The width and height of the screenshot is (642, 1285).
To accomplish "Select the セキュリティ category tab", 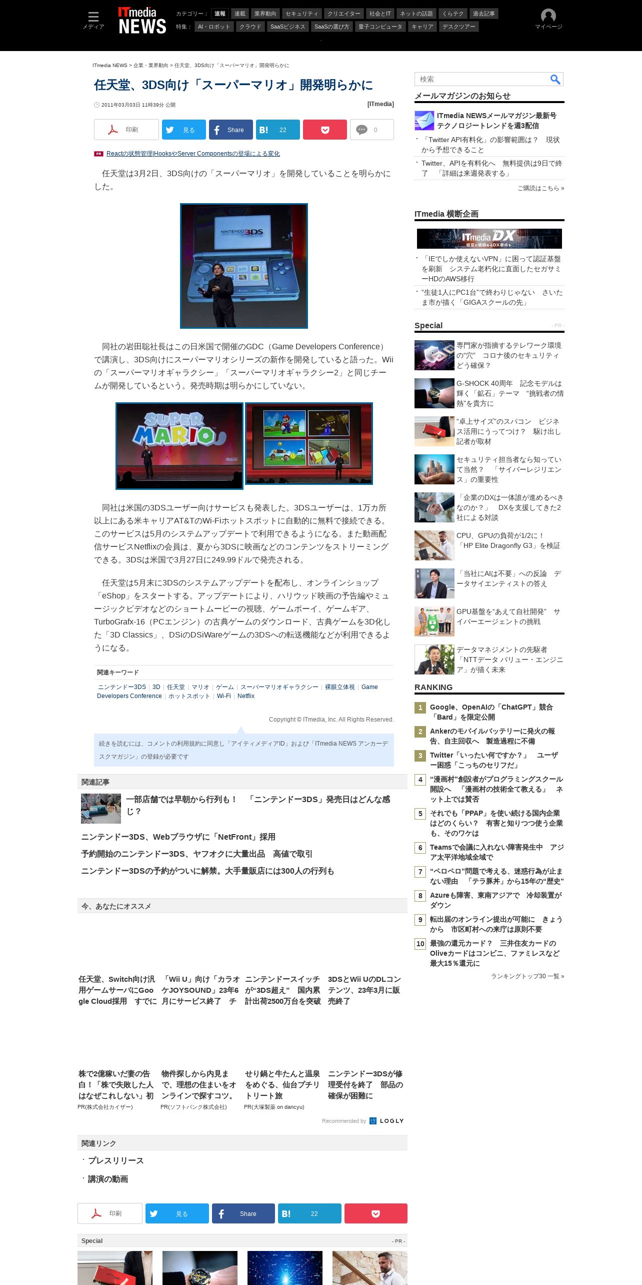I will 301,14.
